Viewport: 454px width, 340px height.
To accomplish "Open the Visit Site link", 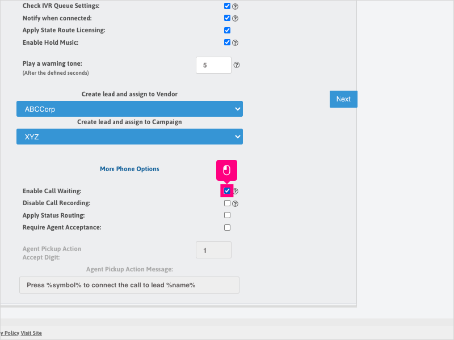I will point(31,333).
